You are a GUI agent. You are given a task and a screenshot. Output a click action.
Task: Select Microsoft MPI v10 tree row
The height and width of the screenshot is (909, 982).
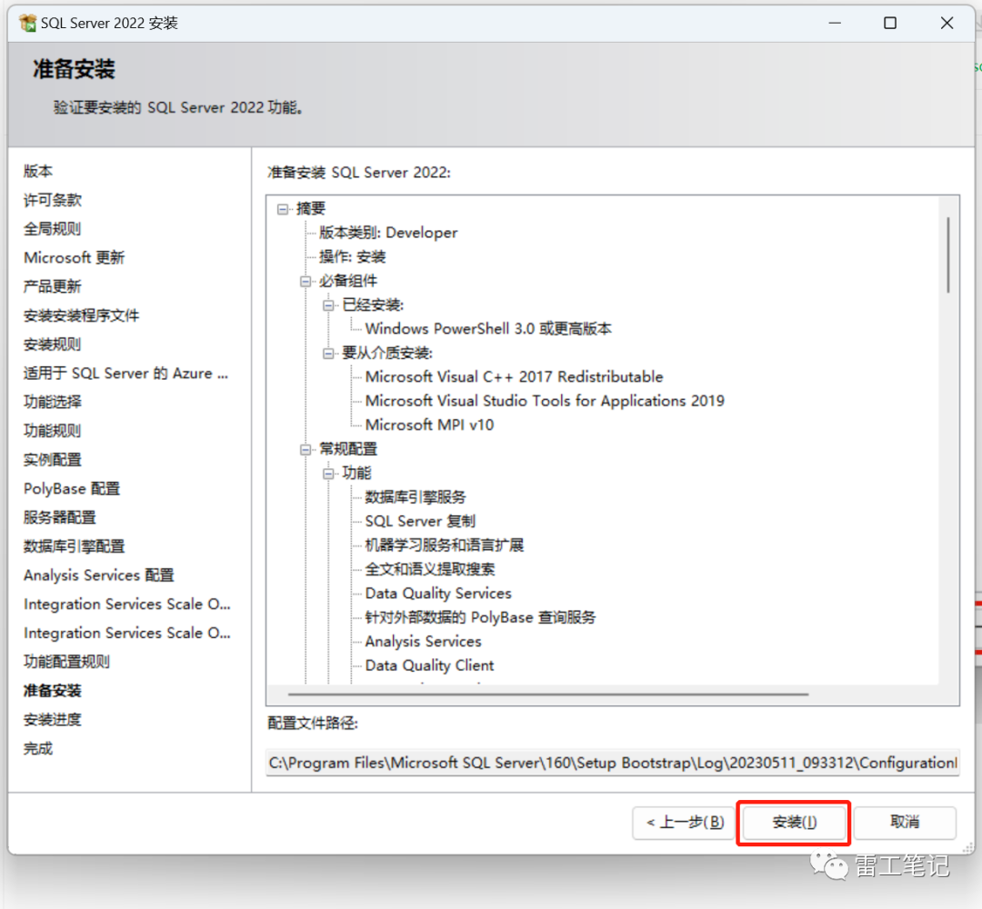coord(429,425)
